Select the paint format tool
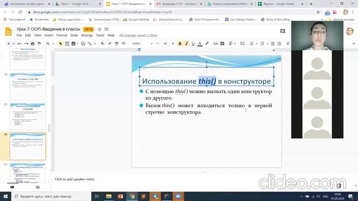Viewport: 358px width, 201px height. (39, 44)
